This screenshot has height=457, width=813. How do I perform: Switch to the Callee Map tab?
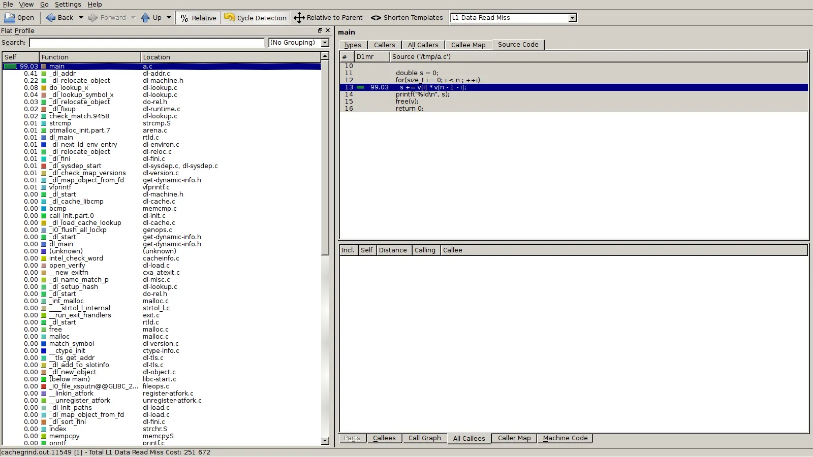(x=468, y=45)
